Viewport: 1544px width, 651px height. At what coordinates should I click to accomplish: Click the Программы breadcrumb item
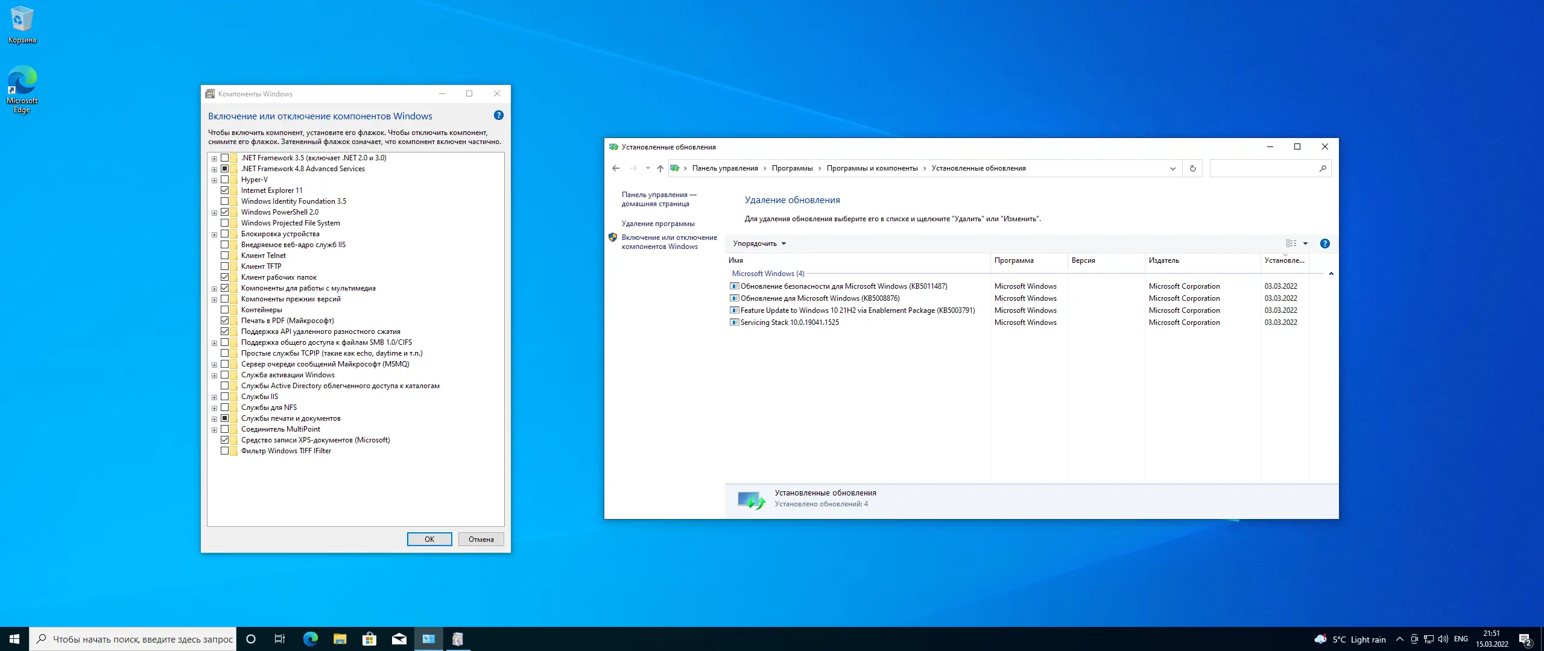[x=792, y=169]
